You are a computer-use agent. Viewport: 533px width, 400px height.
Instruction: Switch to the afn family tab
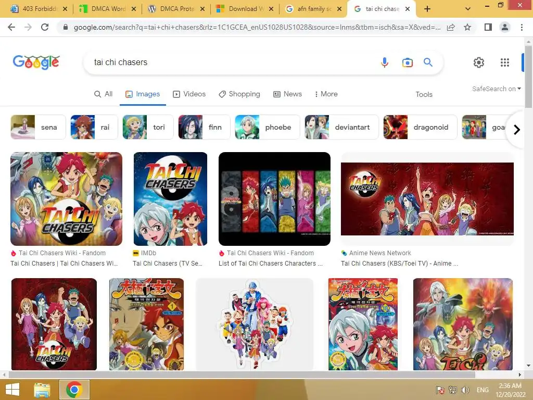pos(313,9)
